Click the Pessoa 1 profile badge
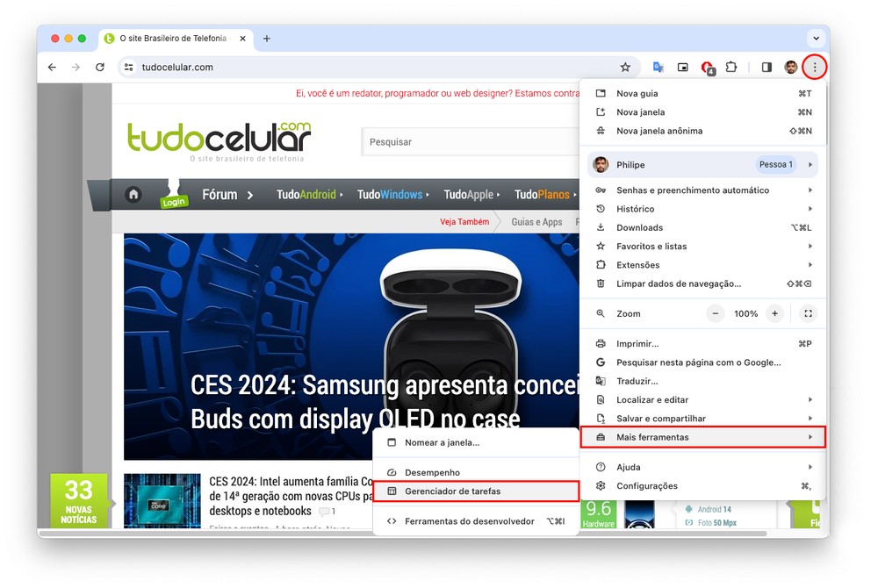Image resolution: width=878 pixels, height=588 pixels. pos(775,164)
